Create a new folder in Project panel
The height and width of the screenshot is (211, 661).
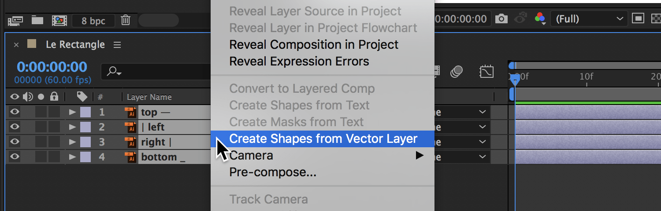coord(37,20)
